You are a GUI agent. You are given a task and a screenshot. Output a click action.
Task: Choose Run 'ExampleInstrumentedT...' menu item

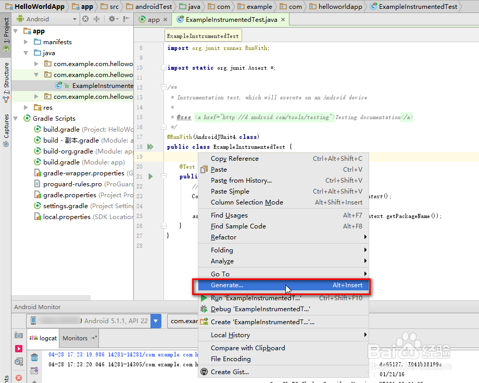[283, 298]
